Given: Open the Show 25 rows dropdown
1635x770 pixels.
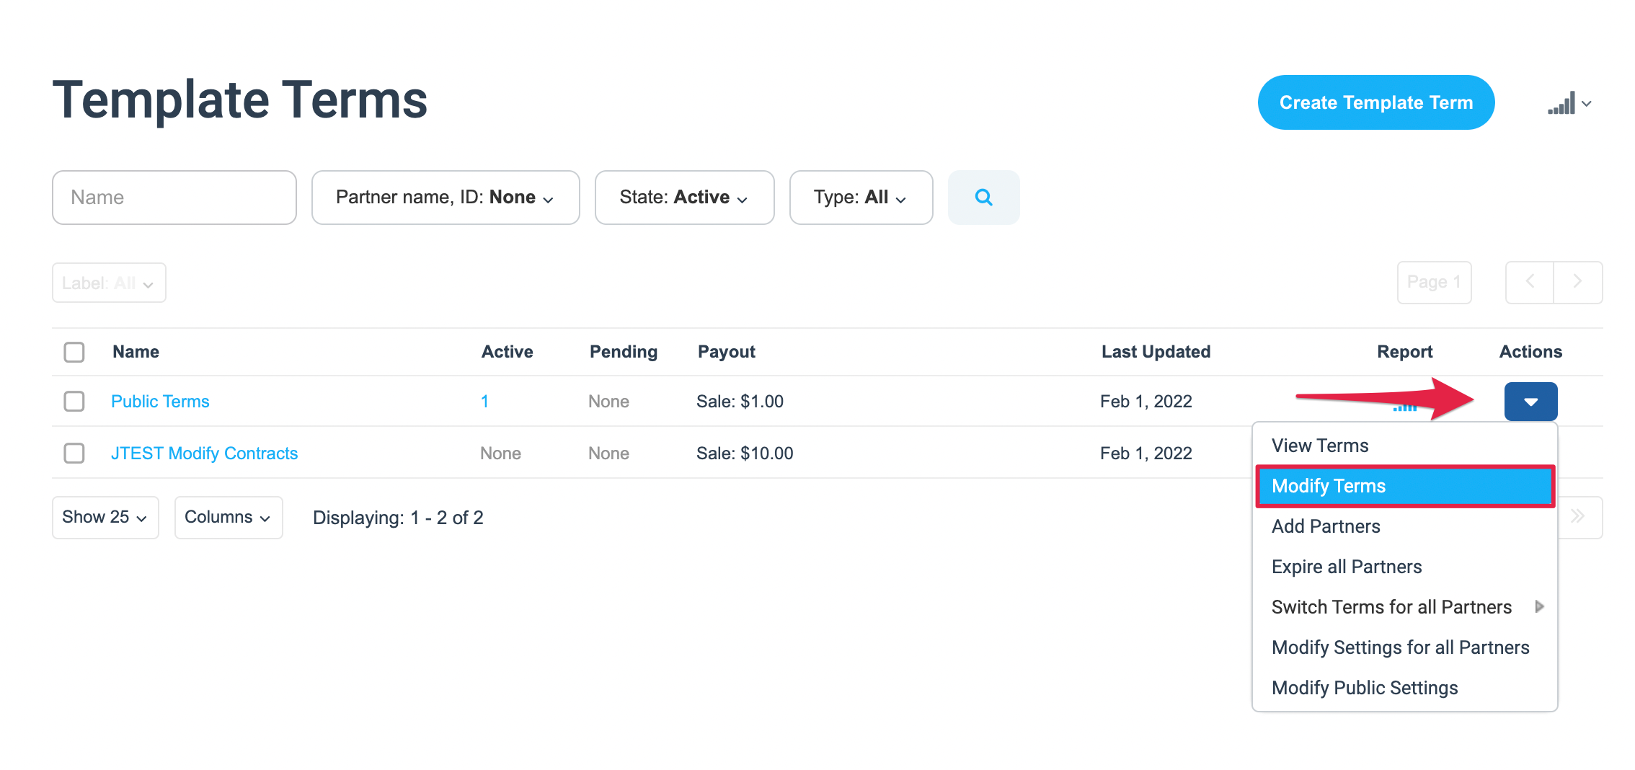Looking at the screenshot, I should click(x=105, y=518).
